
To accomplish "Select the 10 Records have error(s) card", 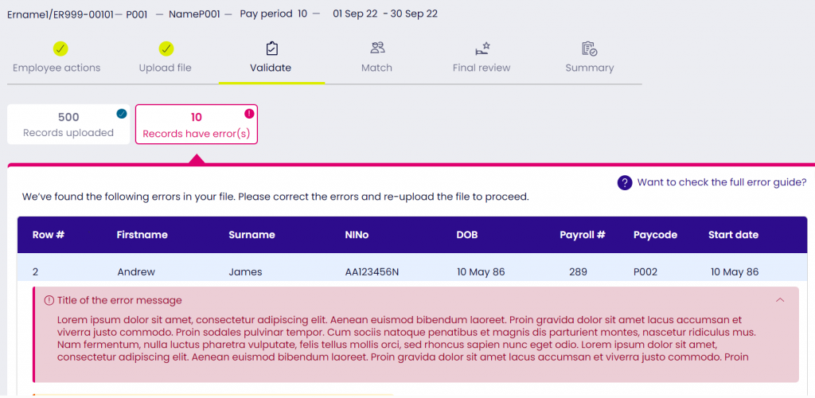I will pos(196,125).
